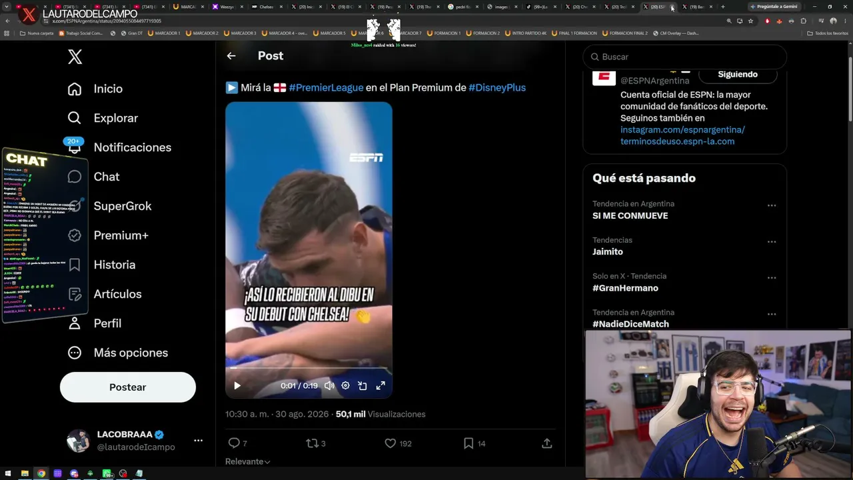Open File Explorer from the taskbar
This screenshot has width=853, height=480.
25,473
